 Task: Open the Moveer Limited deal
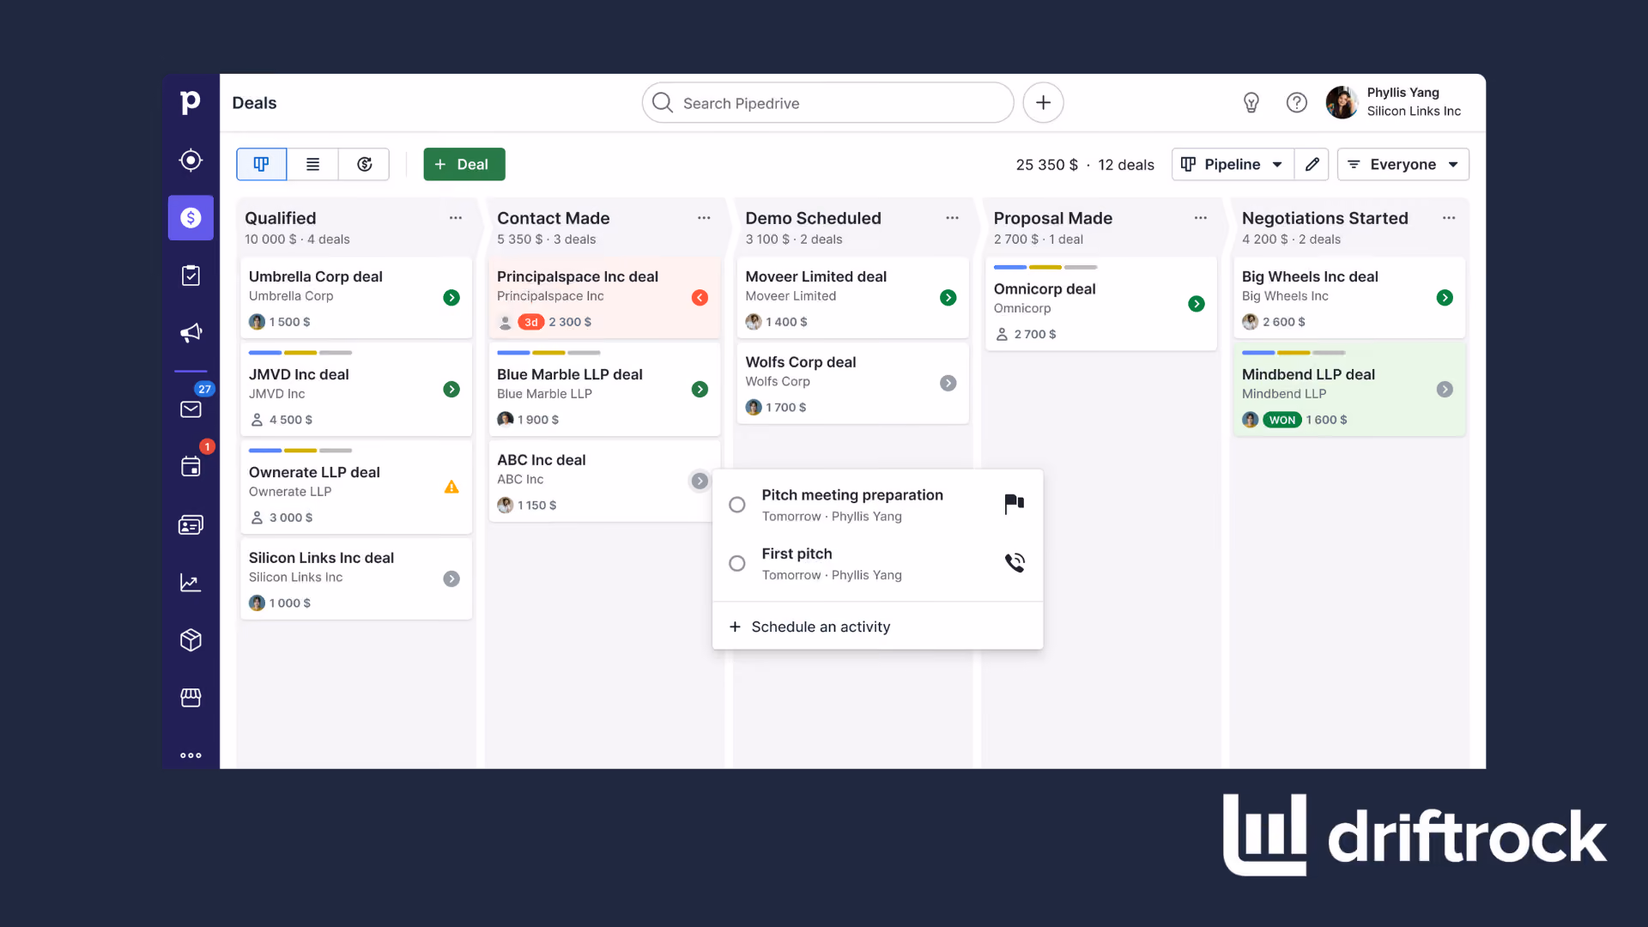tap(852, 298)
